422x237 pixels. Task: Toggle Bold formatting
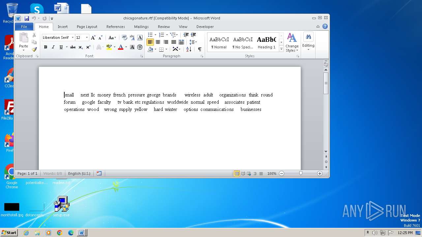point(45,47)
